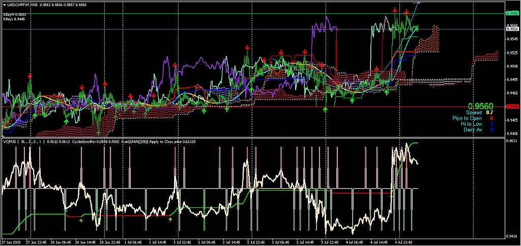Click the VQM15 indicator label in lower pane
Image resolution: width=521 pixels, height=246 pixels.
[9, 142]
